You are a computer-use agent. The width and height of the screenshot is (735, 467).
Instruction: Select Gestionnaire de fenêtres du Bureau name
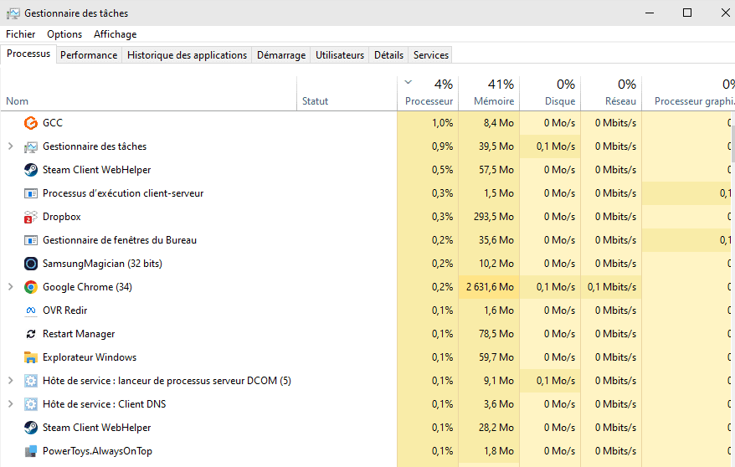(x=120, y=240)
